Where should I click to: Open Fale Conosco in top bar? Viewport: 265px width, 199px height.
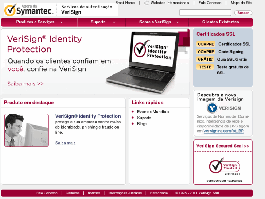(210, 3)
